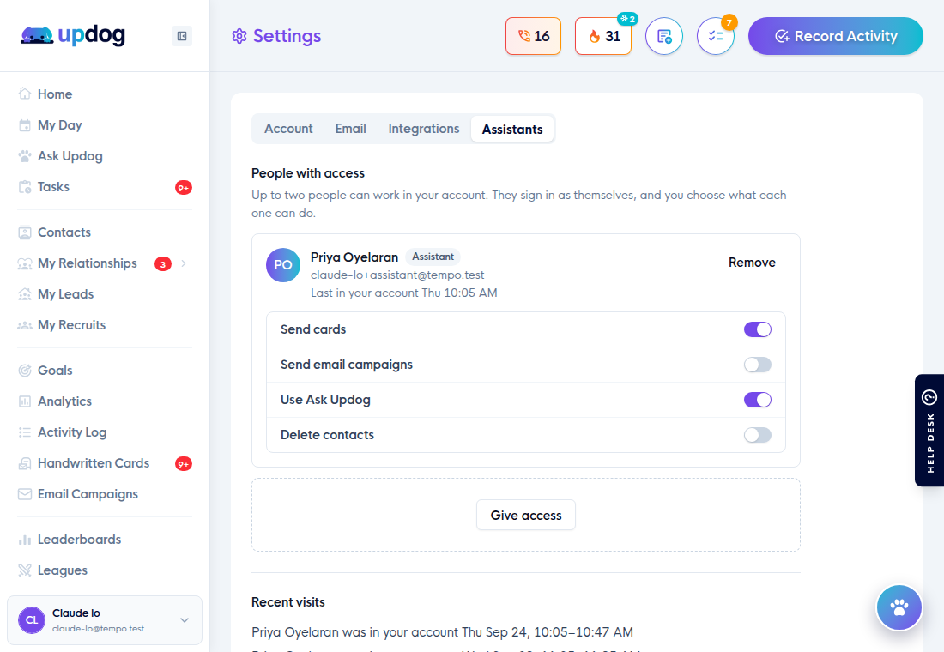Click the Handwritten Cards icon
The height and width of the screenshot is (652, 944).
pyautogui.click(x=25, y=463)
